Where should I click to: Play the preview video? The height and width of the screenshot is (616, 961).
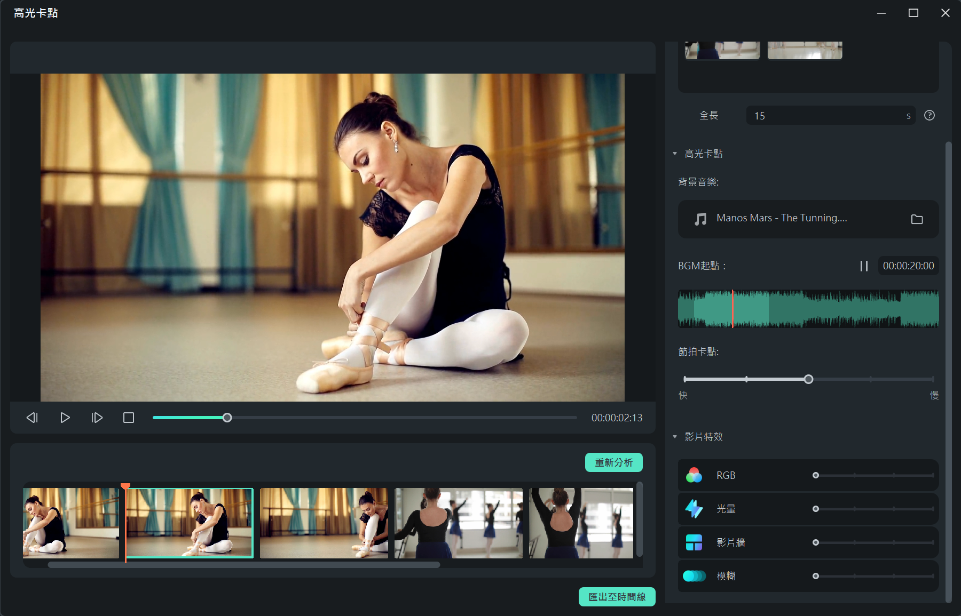click(x=65, y=418)
